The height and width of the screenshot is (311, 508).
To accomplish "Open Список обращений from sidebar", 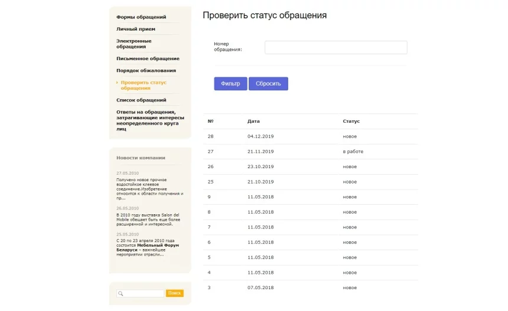I will click(x=141, y=100).
